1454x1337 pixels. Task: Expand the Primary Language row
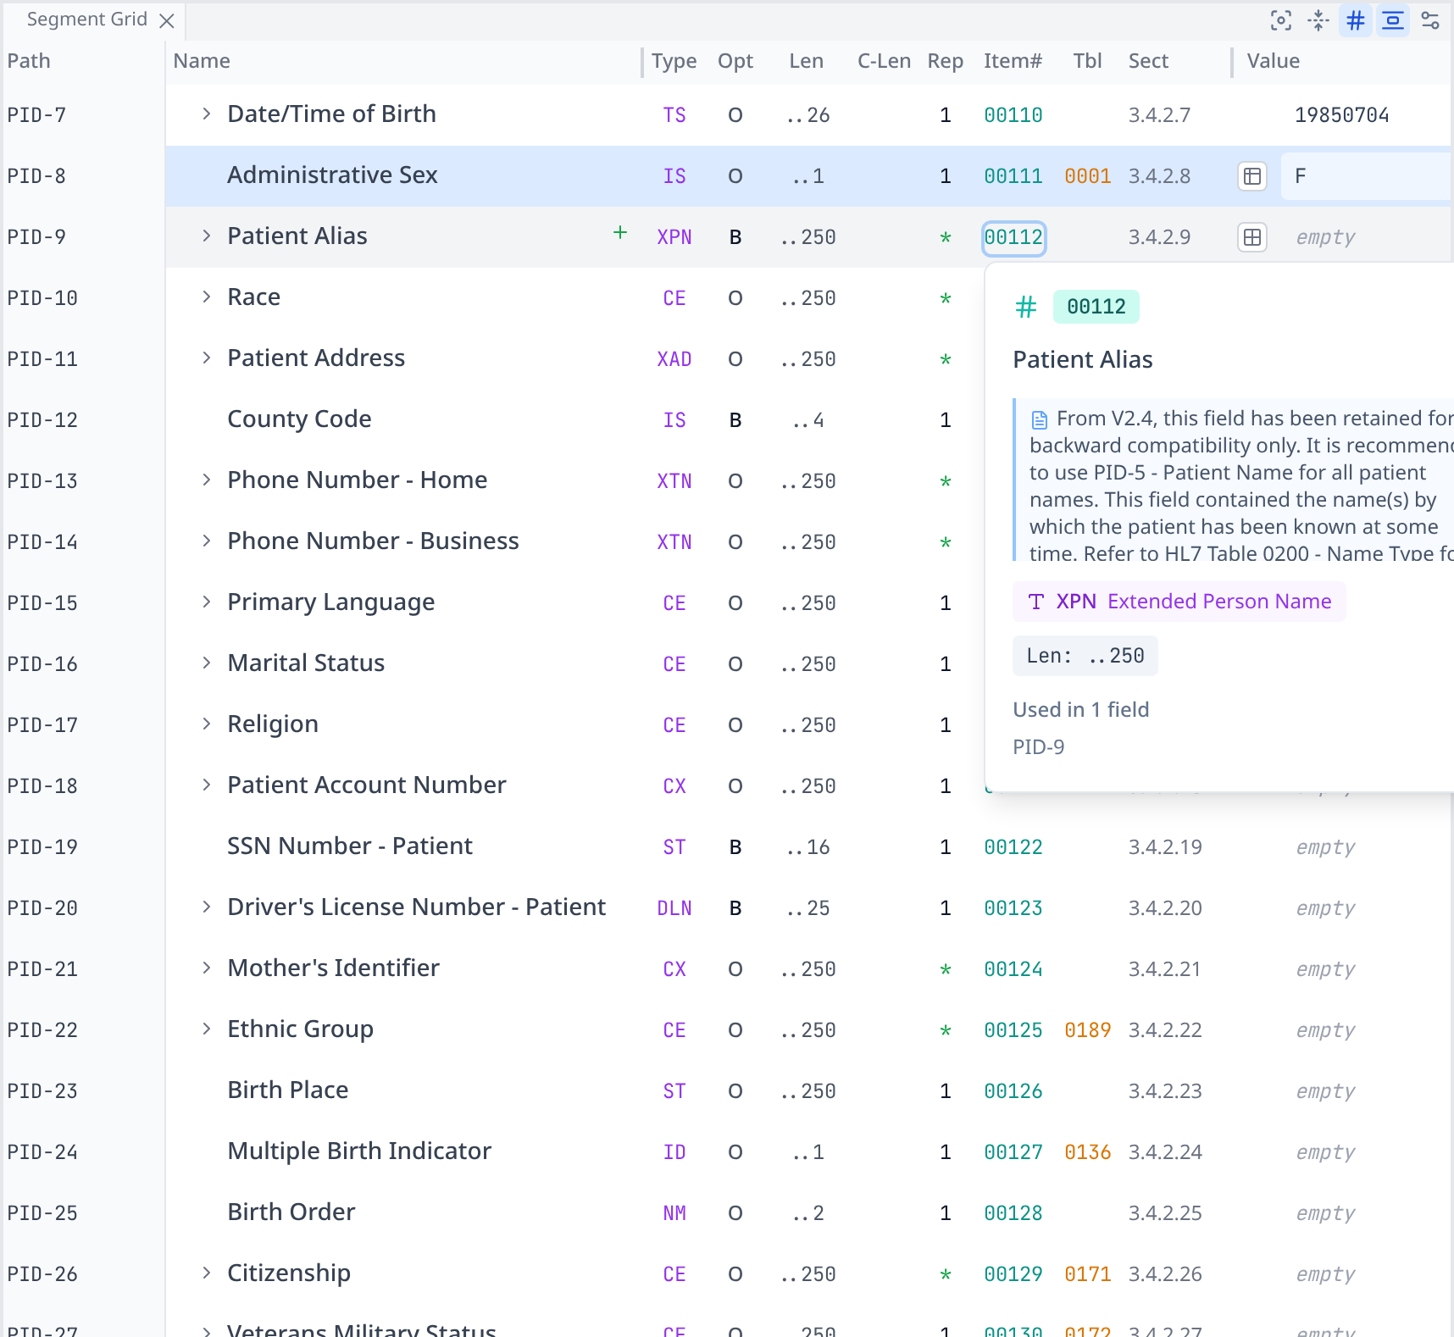tap(206, 602)
